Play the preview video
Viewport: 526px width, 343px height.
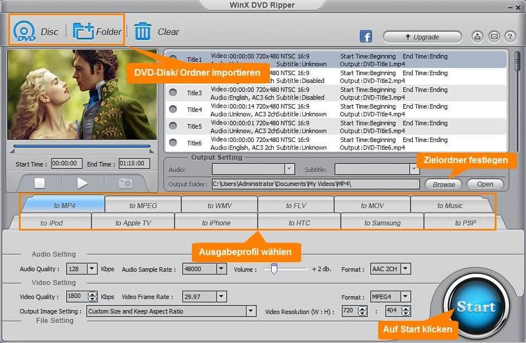(x=82, y=183)
